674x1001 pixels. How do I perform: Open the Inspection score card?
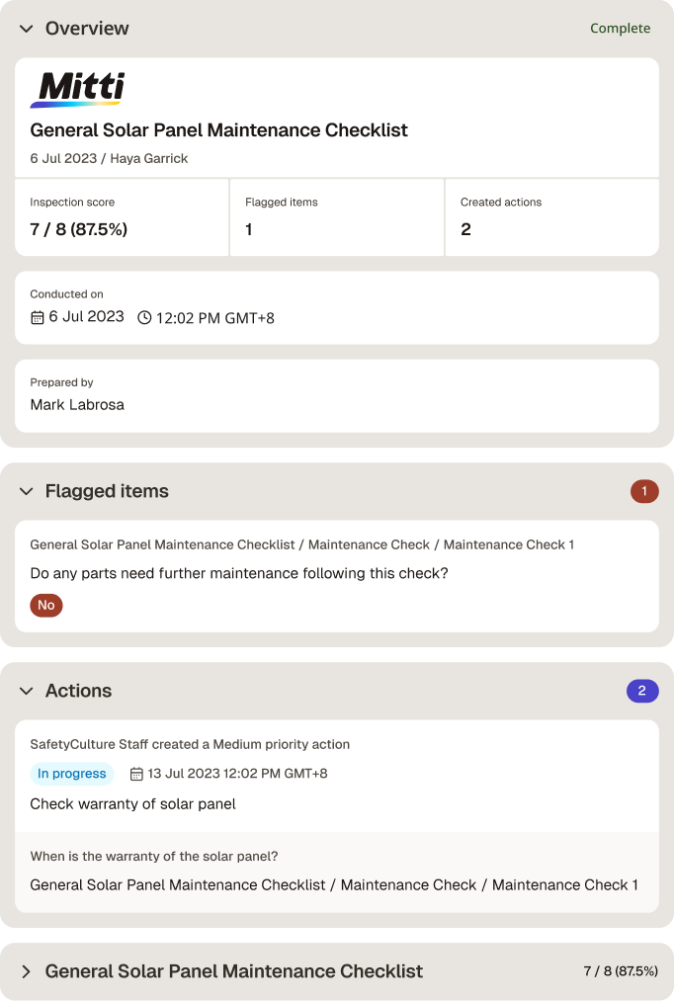[x=122, y=217]
